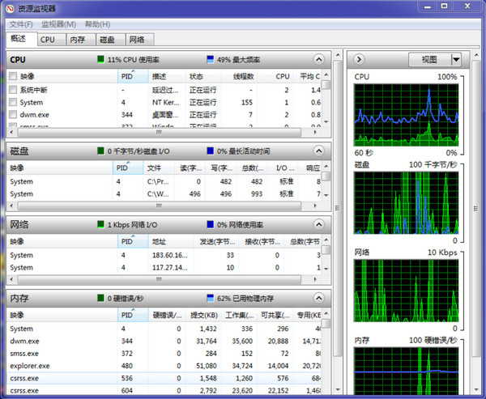Collapse the 磁盘 section chevron
Screen dimensions: 486x399
[319, 151]
